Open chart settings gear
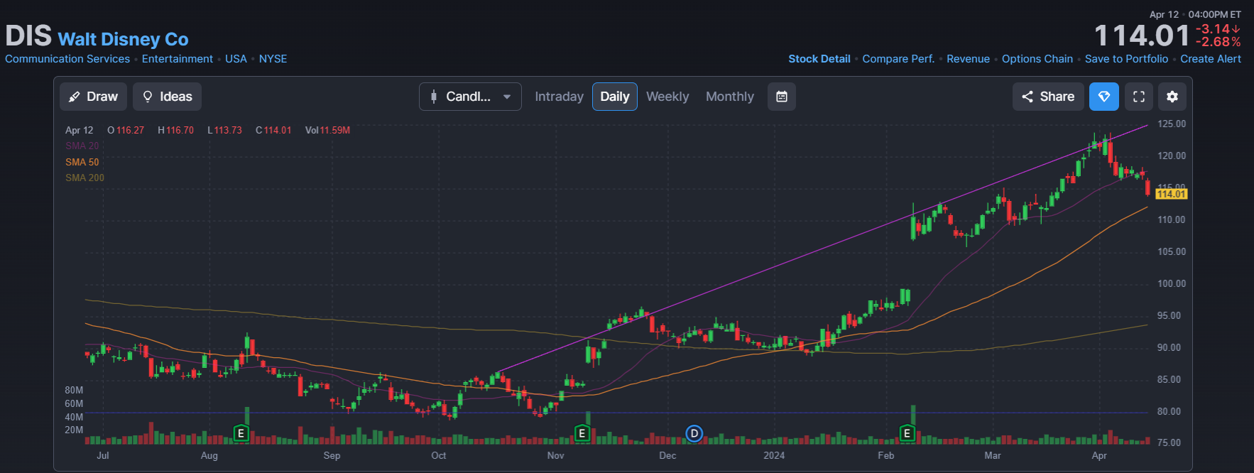The height and width of the screenshot is (473, 1254). 1172,97
